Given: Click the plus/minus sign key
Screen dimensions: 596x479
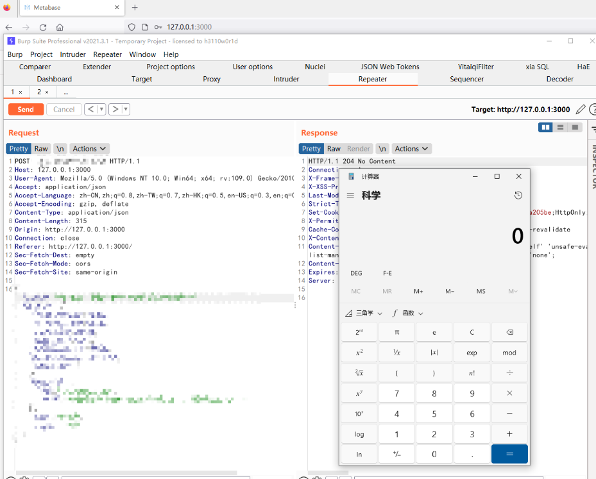Looking at the screenshot, I should 396,454.
